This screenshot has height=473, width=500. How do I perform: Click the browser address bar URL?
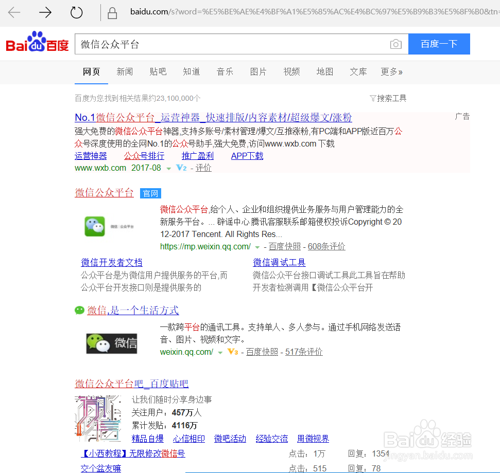coord(314,12)
